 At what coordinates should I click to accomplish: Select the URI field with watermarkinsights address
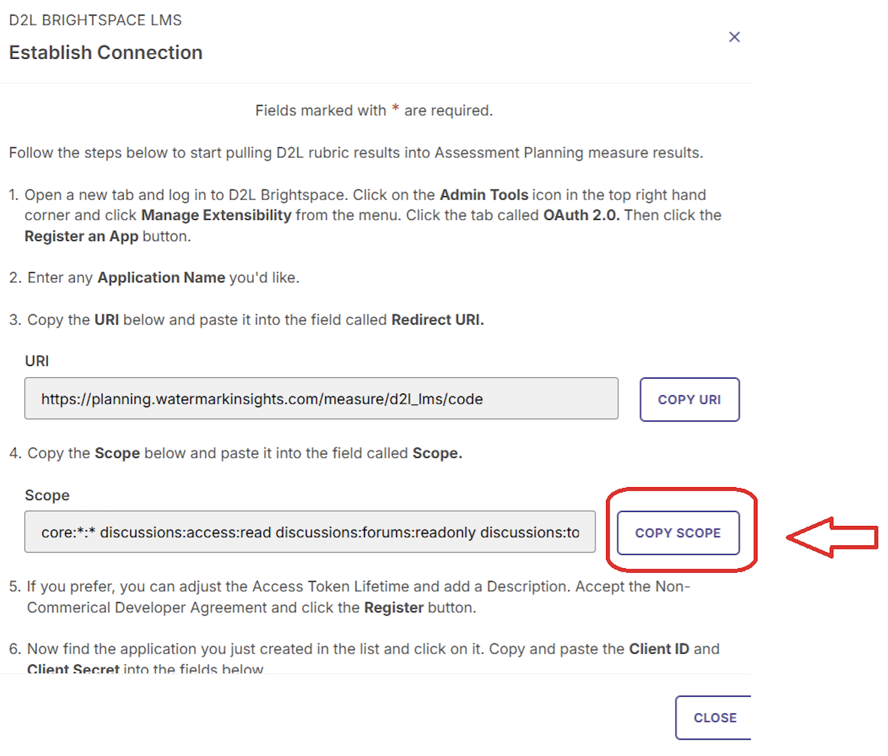tap(321, 398)
